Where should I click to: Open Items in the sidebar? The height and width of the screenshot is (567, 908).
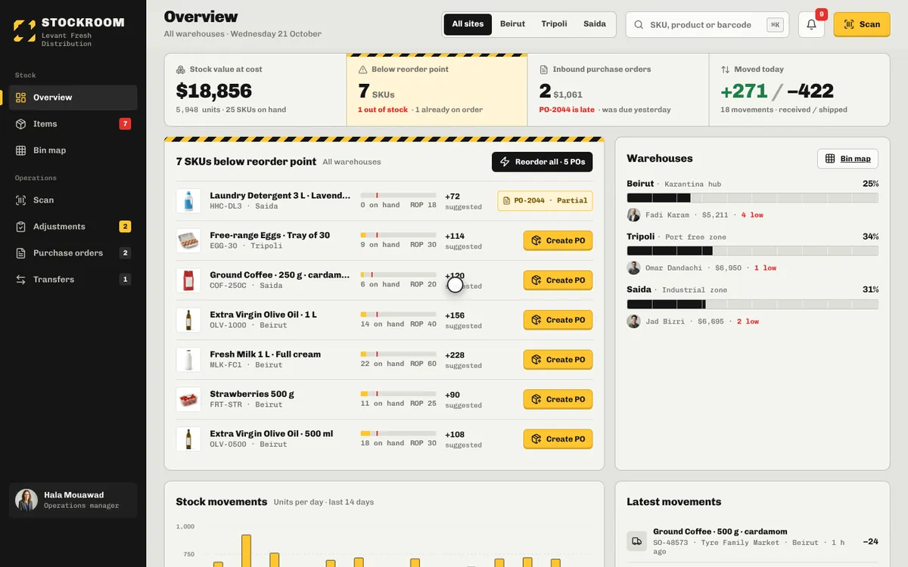[x=73, y=124]
